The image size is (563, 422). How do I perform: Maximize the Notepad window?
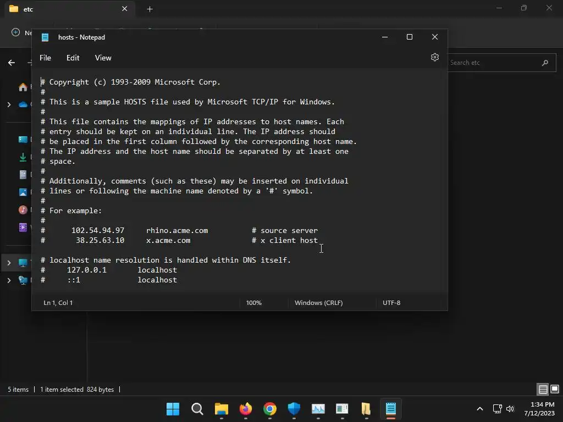(409, 37)
